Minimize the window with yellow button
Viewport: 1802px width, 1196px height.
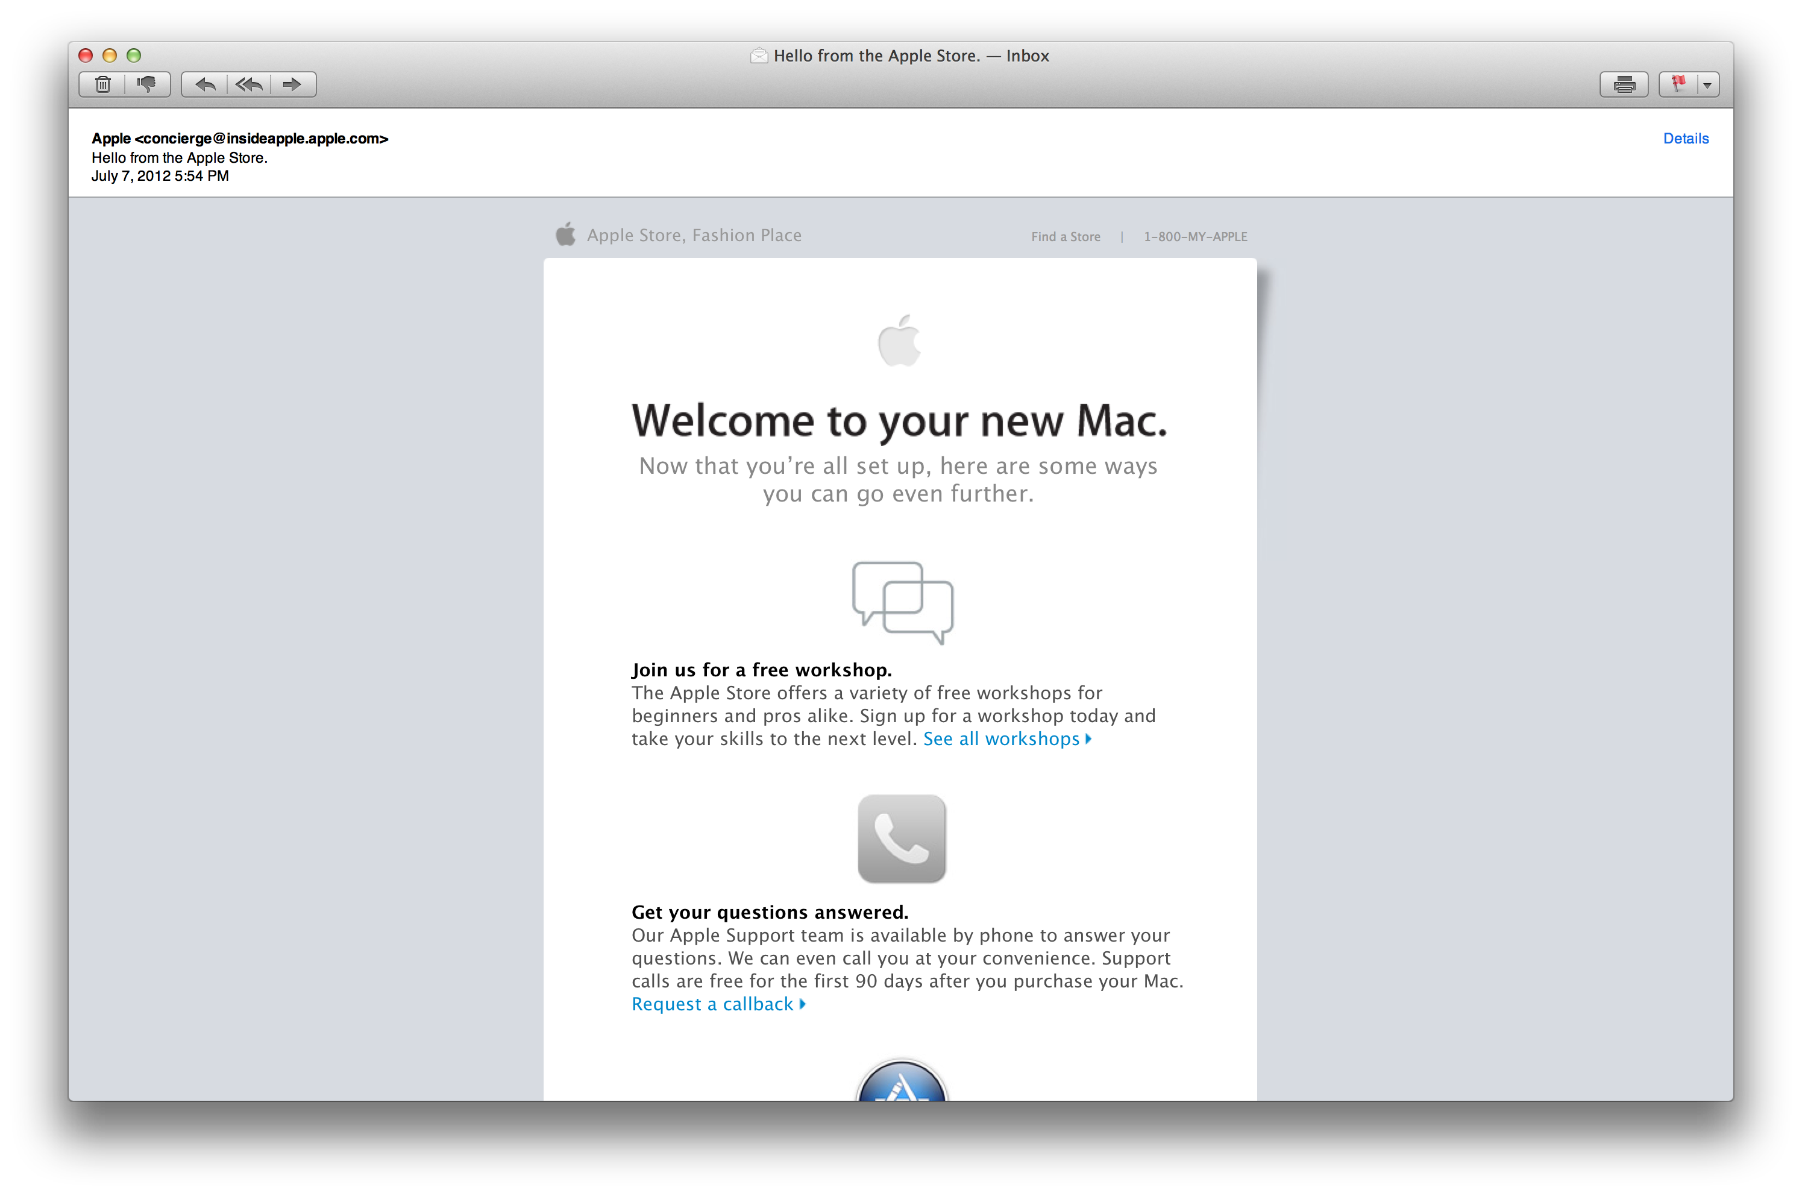(110, 55)
